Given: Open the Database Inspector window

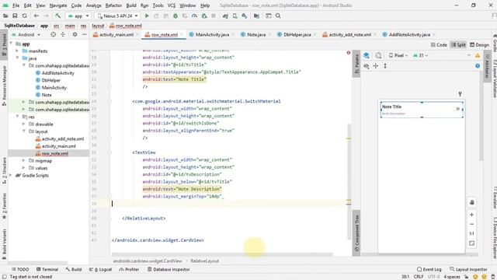Looking at the screenshot, I should pyautogui.click(x=169, y=269).
